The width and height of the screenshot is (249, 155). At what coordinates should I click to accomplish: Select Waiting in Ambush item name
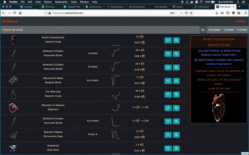(53, 105)
